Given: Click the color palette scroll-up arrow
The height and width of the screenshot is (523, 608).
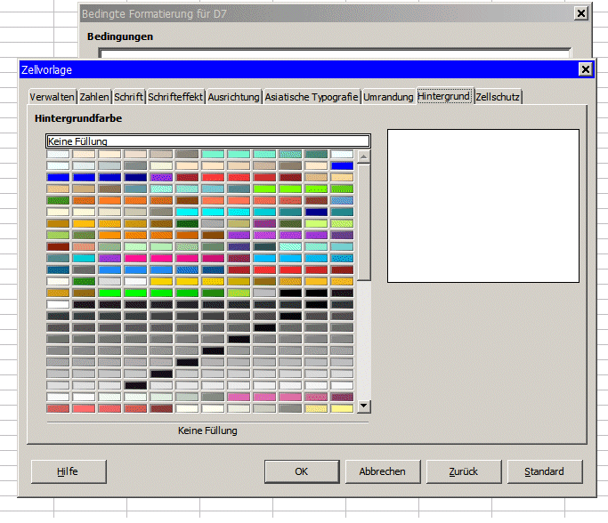Looking at the screenshot, I should [x=363, y=156].
